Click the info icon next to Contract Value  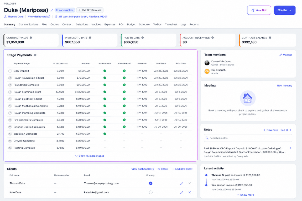pyautogui.click(x=31, y=38)
